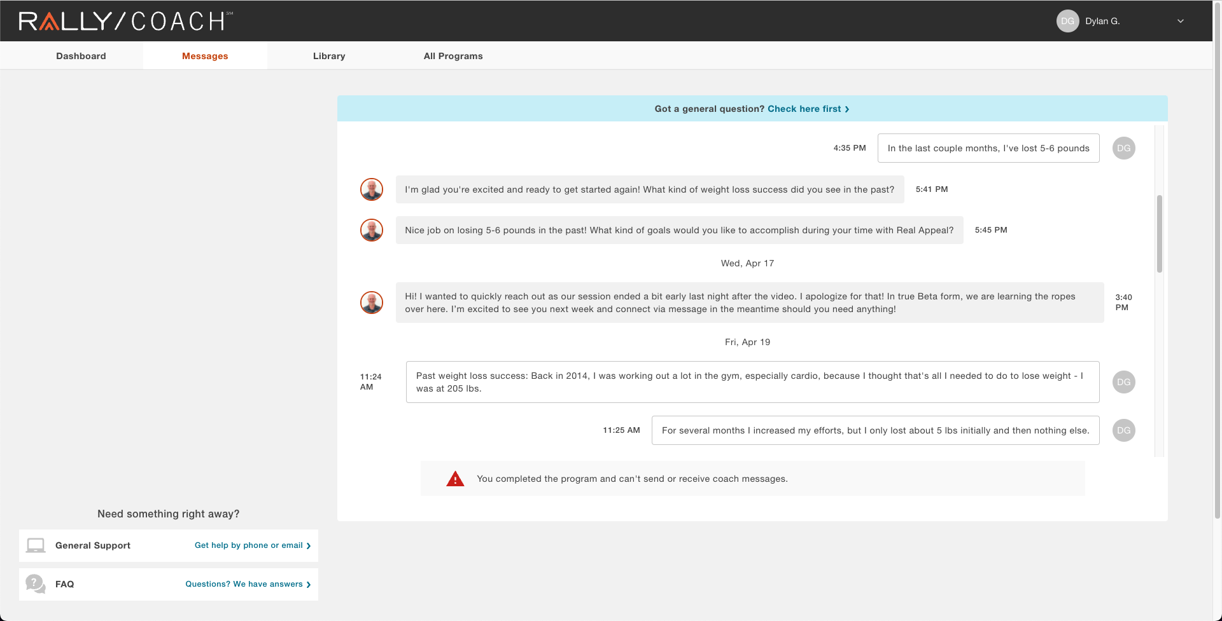Click the red warning triangle icon

tap(455, 479)
